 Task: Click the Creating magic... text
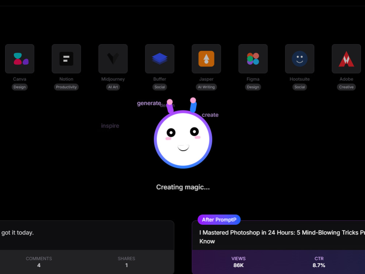coord(183,187)
